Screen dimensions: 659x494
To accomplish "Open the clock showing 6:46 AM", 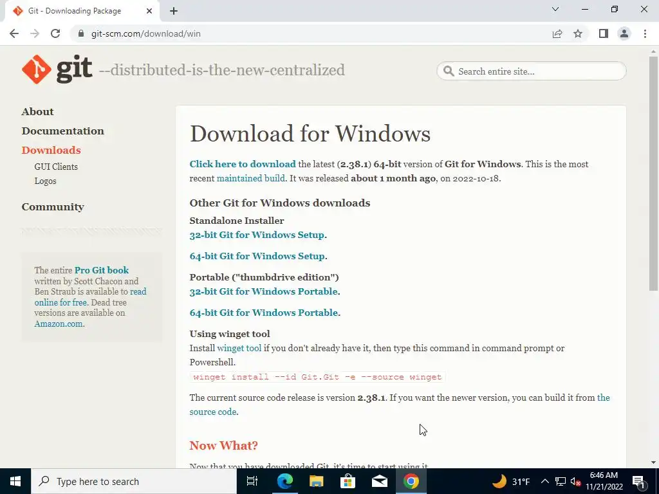I will (x=604, y=481).
